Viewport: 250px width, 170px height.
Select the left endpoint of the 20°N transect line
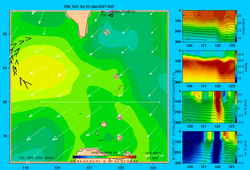click(x=41, y=102)
